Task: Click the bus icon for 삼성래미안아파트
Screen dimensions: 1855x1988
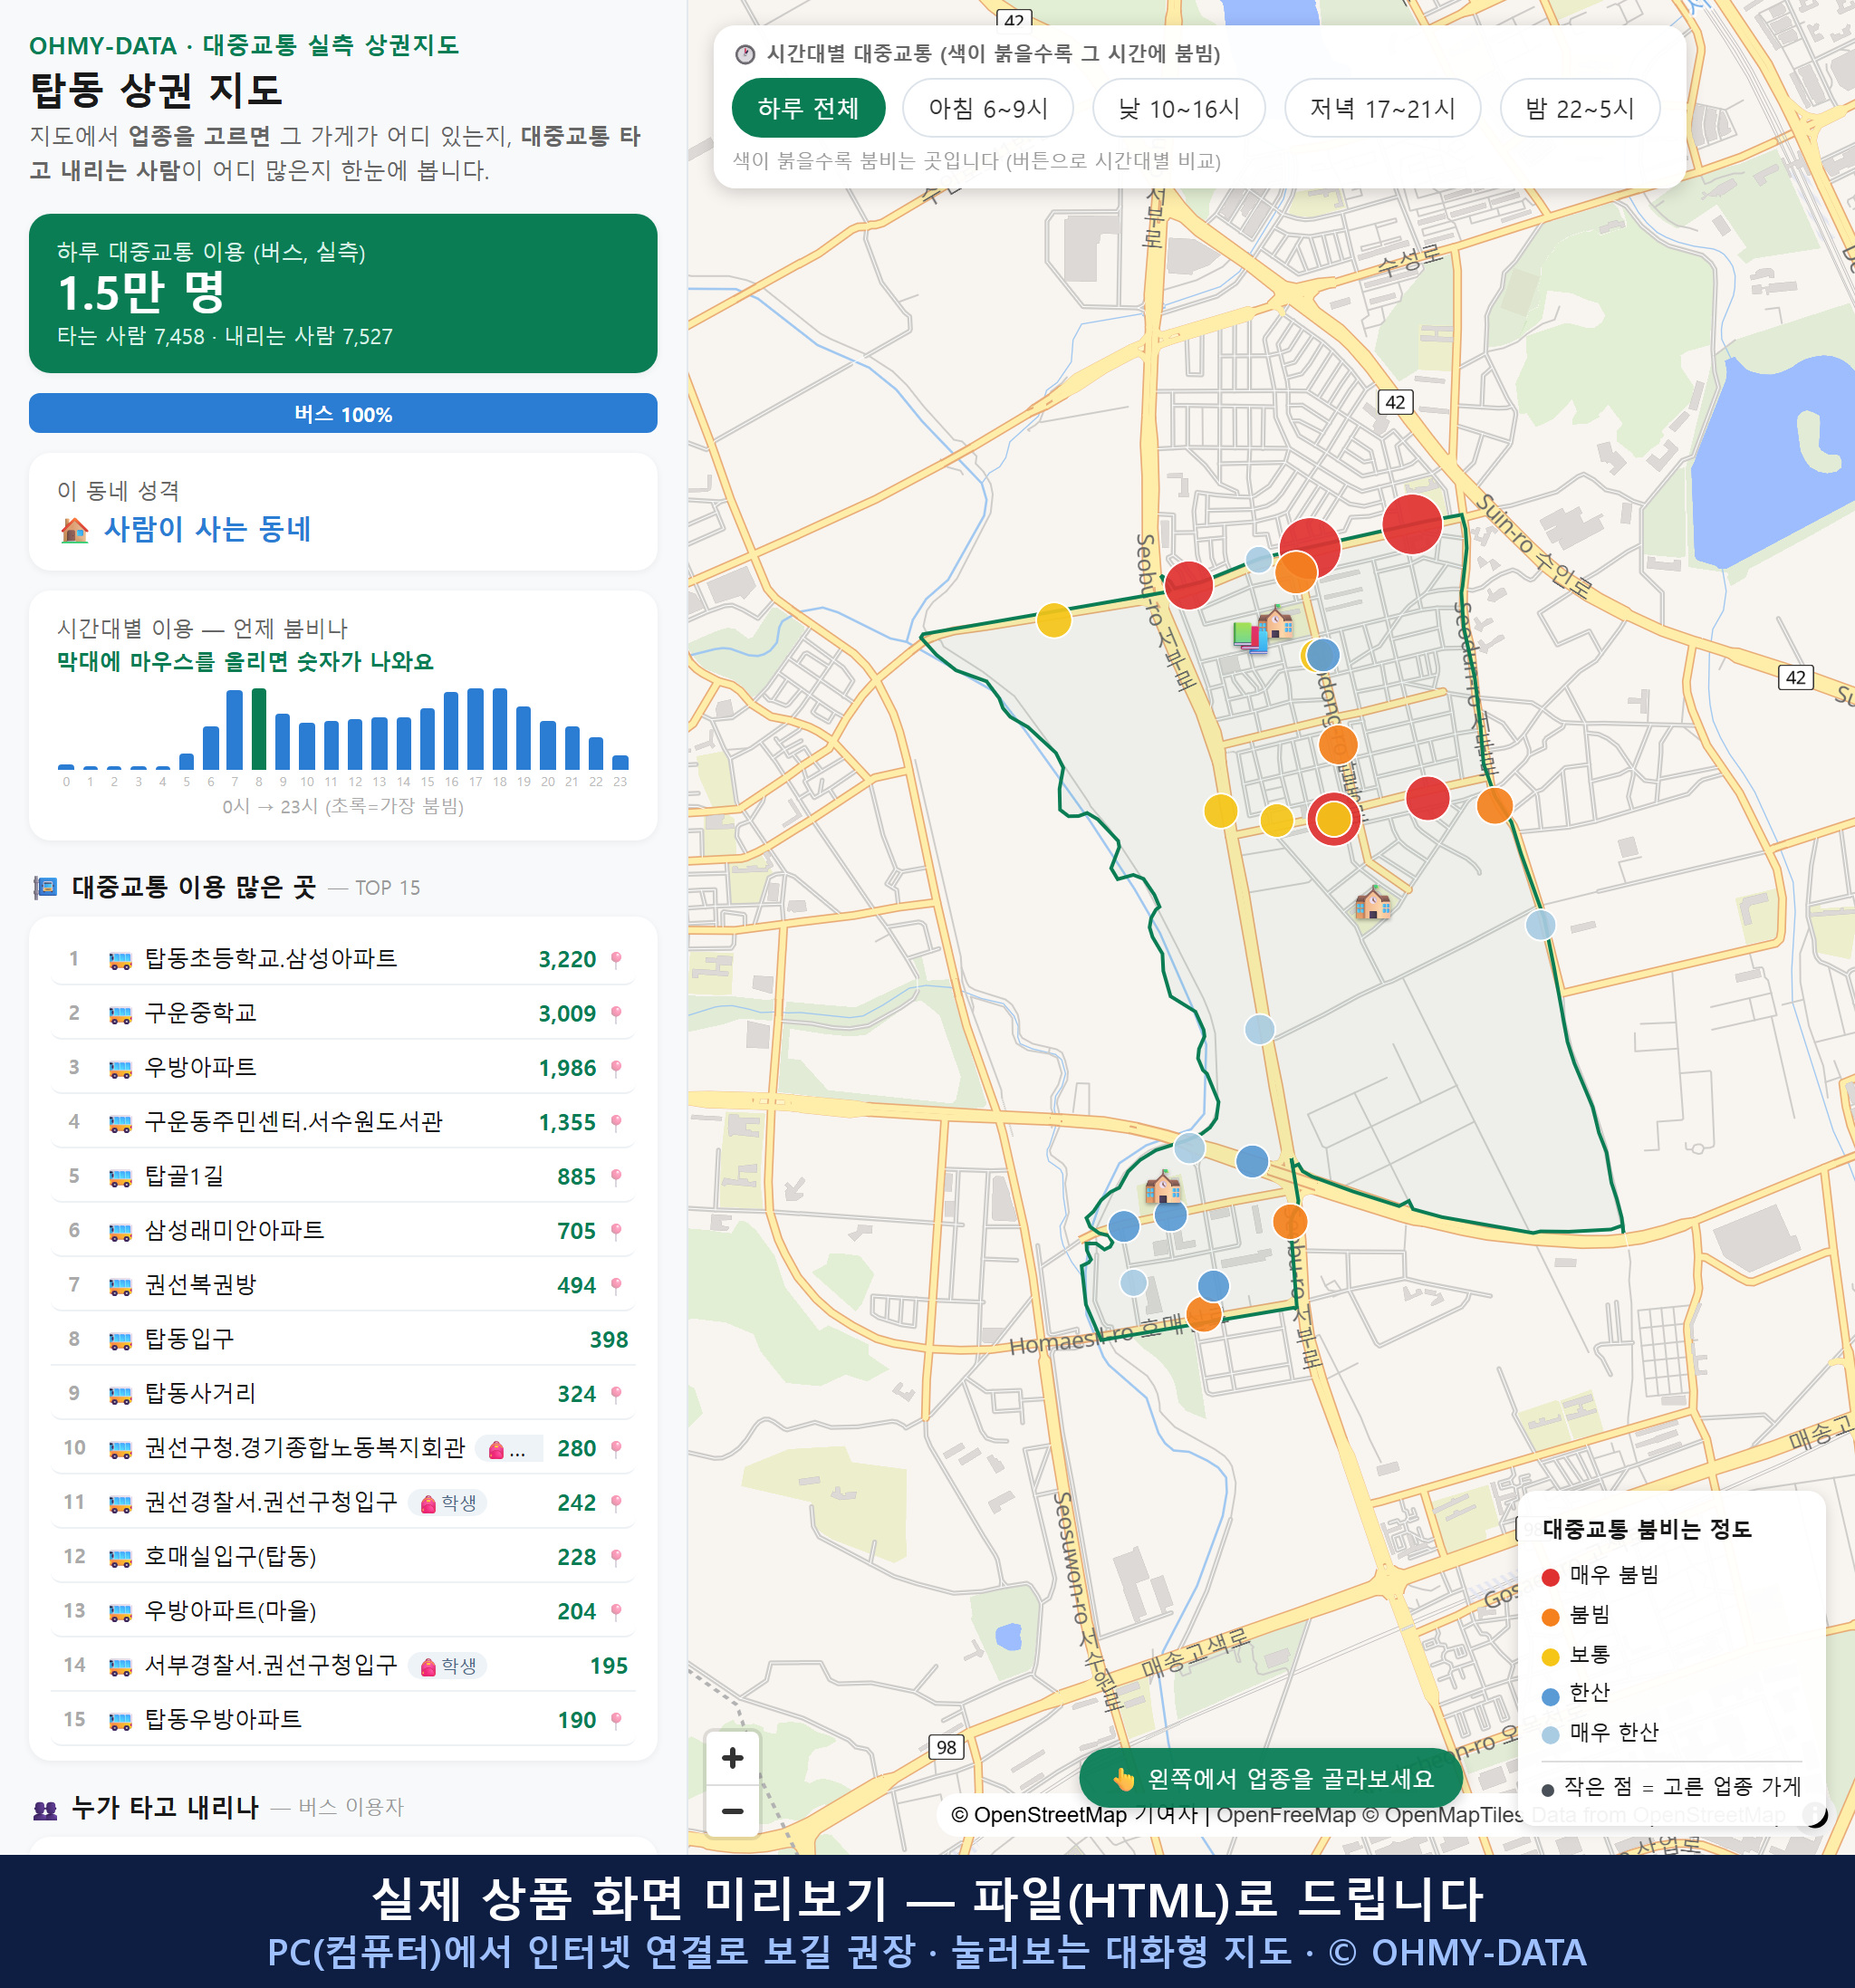Action: [x=120, y=1231]
